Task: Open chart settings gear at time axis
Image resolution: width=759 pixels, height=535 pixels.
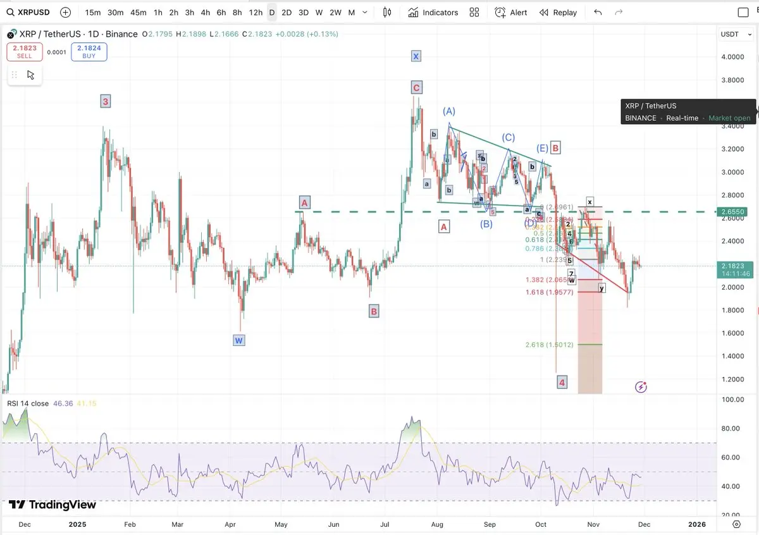Action: tap(737, 524)
